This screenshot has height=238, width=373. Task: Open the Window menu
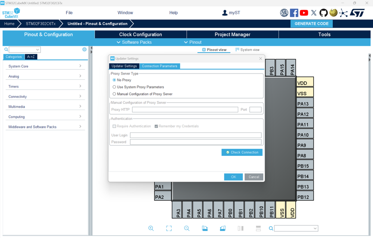point(125,13)
